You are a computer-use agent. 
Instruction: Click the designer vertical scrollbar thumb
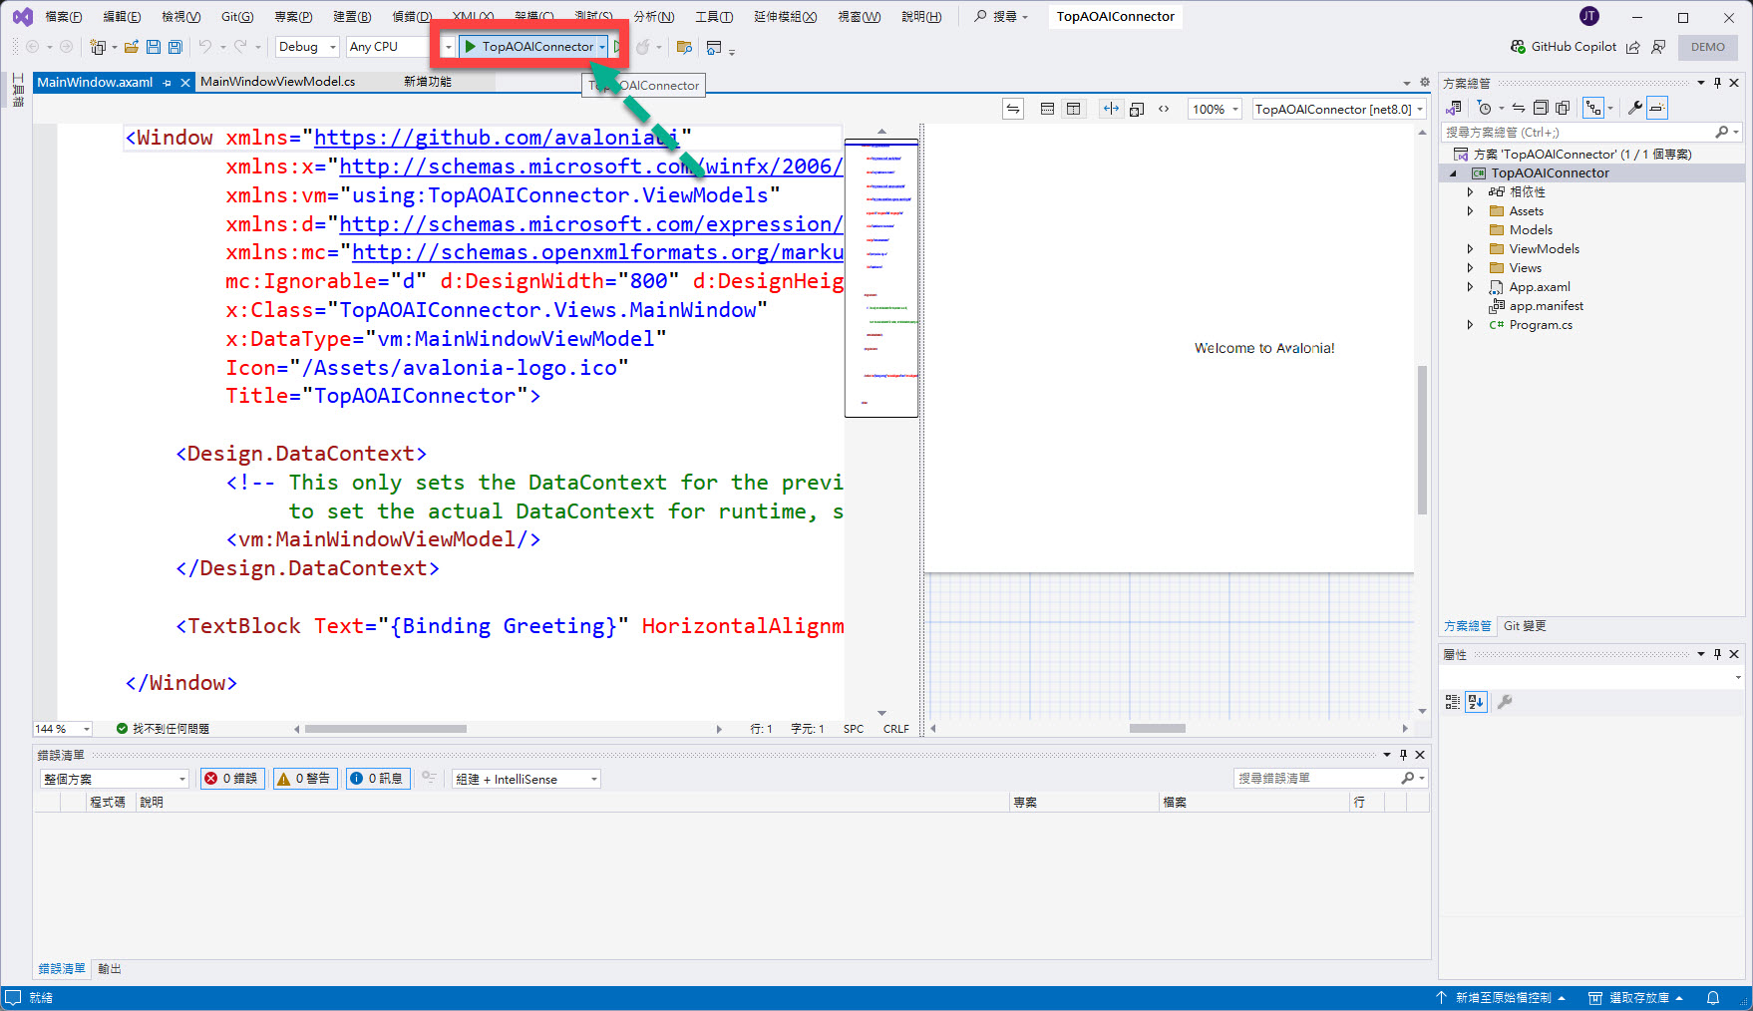[1422, 440]
